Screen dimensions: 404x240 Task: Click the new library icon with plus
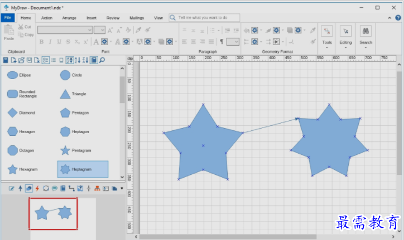(x=13, y=60)
